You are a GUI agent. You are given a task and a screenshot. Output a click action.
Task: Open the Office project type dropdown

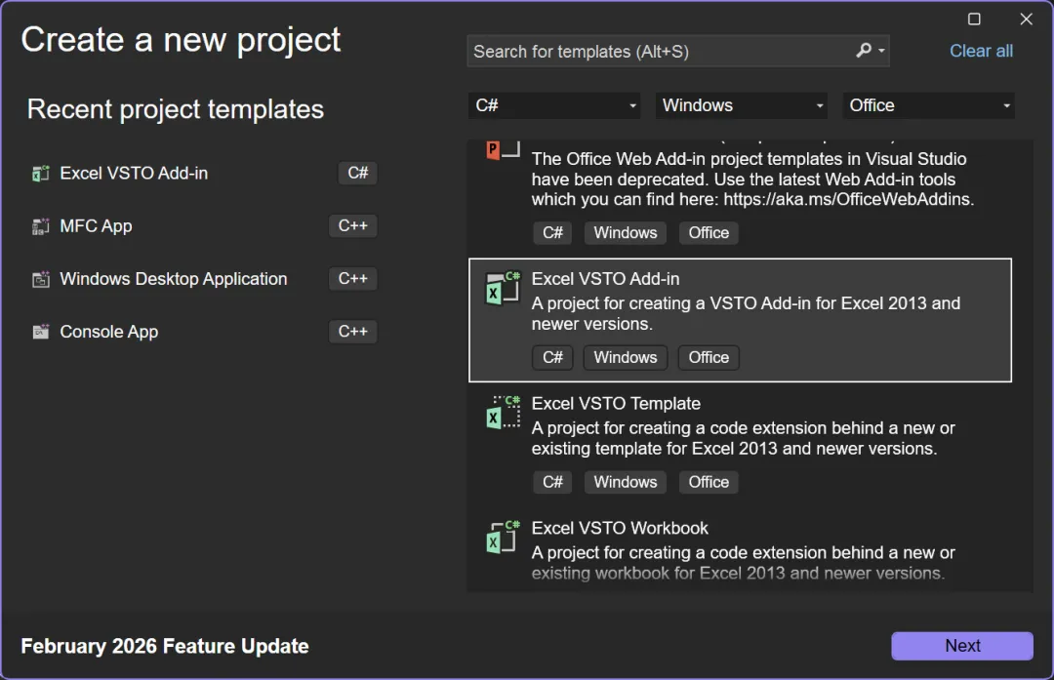(929, 105)
